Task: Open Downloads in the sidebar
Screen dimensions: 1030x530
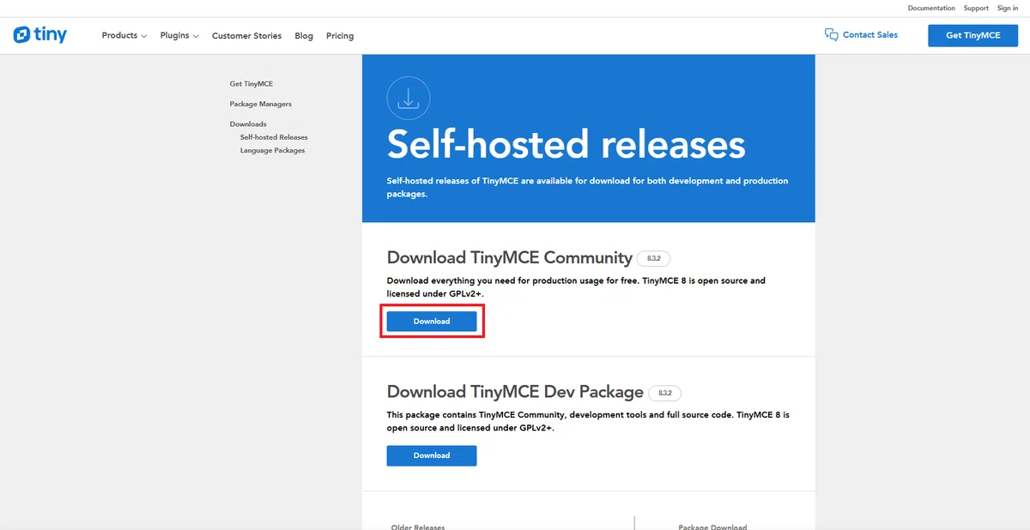Action: (x=248, y=124)
